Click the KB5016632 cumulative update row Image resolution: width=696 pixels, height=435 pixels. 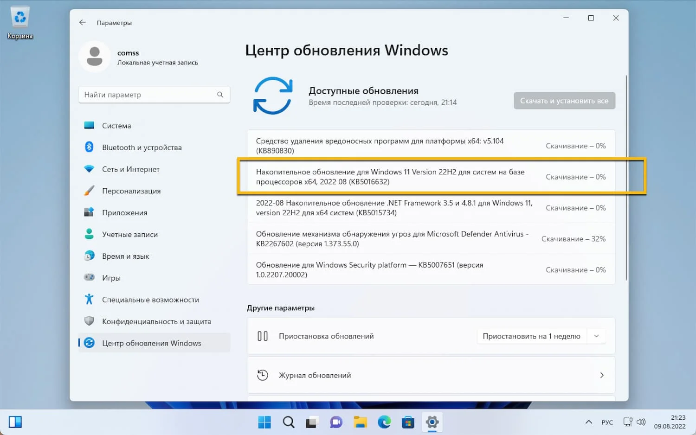click(x=431, y=177)
